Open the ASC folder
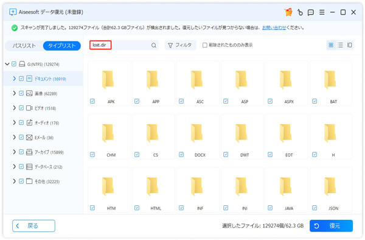The image size is (365, 240). (x=196, y=80)
